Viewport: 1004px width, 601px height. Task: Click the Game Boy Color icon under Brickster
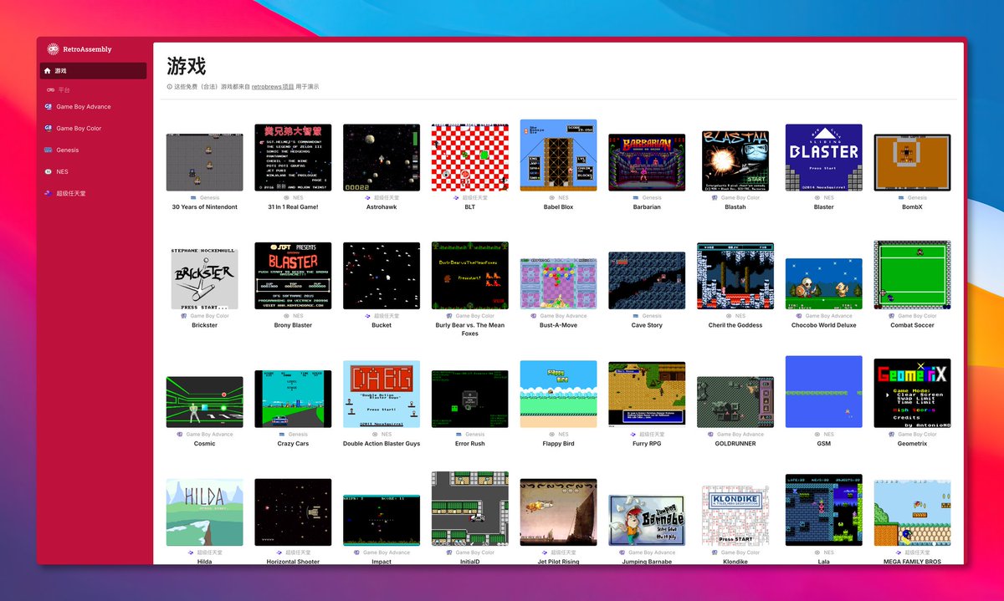(184, 316)
